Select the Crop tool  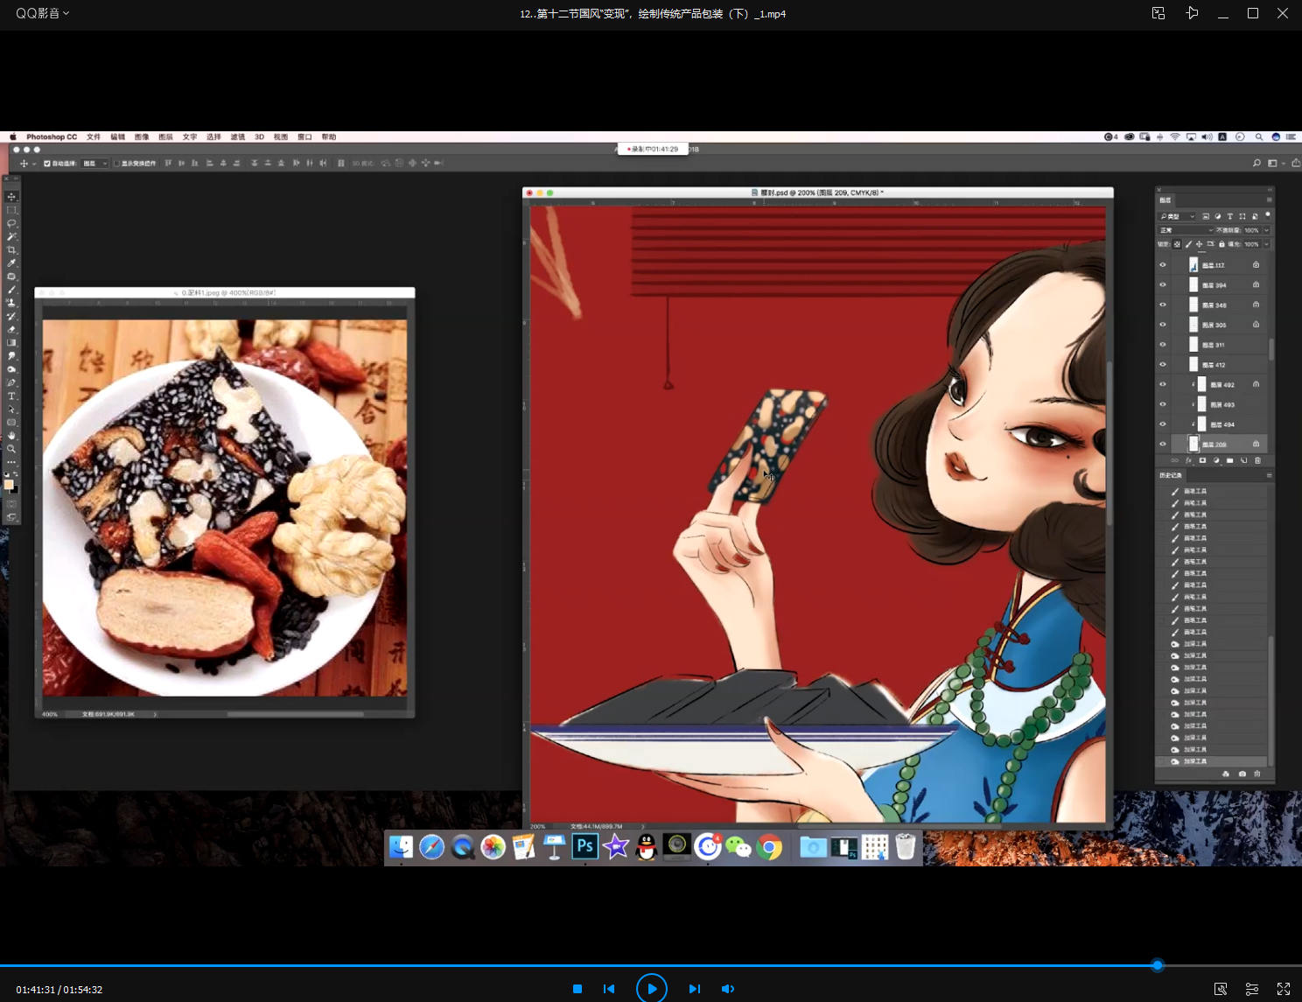(11, 249)
